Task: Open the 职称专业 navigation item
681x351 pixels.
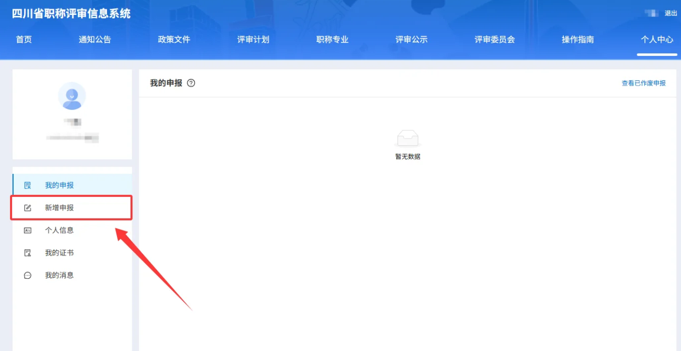Action: tap(331, 39)
